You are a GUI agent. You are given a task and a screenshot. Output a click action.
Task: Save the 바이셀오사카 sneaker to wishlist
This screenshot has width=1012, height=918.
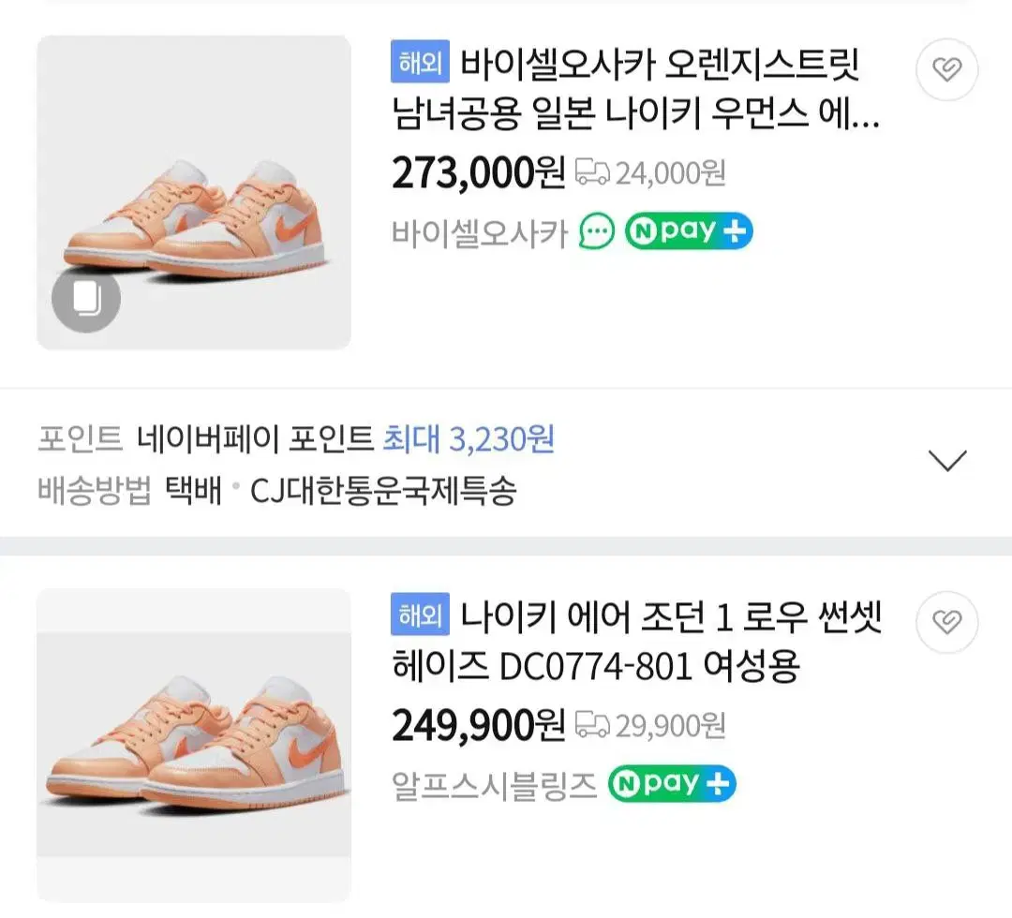(946, 69)
